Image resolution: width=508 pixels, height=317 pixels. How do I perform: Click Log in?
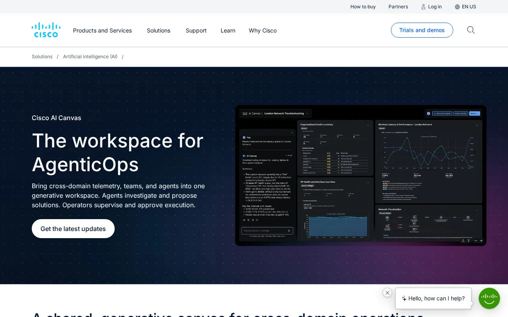431,7
